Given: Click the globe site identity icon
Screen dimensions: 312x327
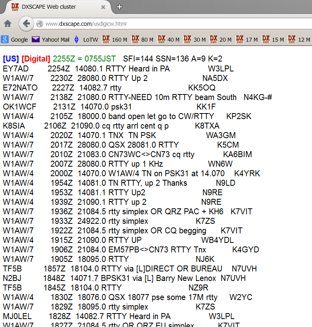Looking at the screenshot, I should pyautogui.click(x=39, y=24).
